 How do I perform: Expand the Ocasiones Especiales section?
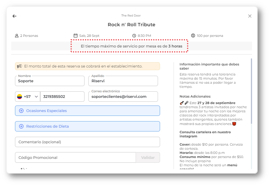click(87, 111)
